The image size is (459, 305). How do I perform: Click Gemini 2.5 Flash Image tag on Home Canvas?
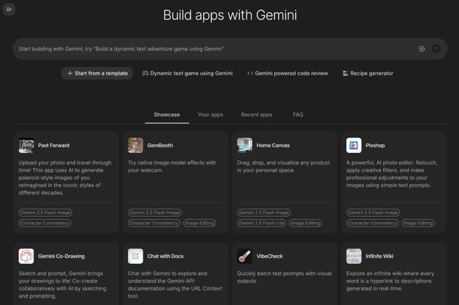point(264,213)
